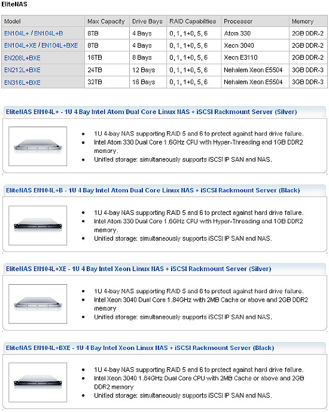The image size is (329, 412).
Task: Open the EN104L+XE model link
Action: coord(20,45)
